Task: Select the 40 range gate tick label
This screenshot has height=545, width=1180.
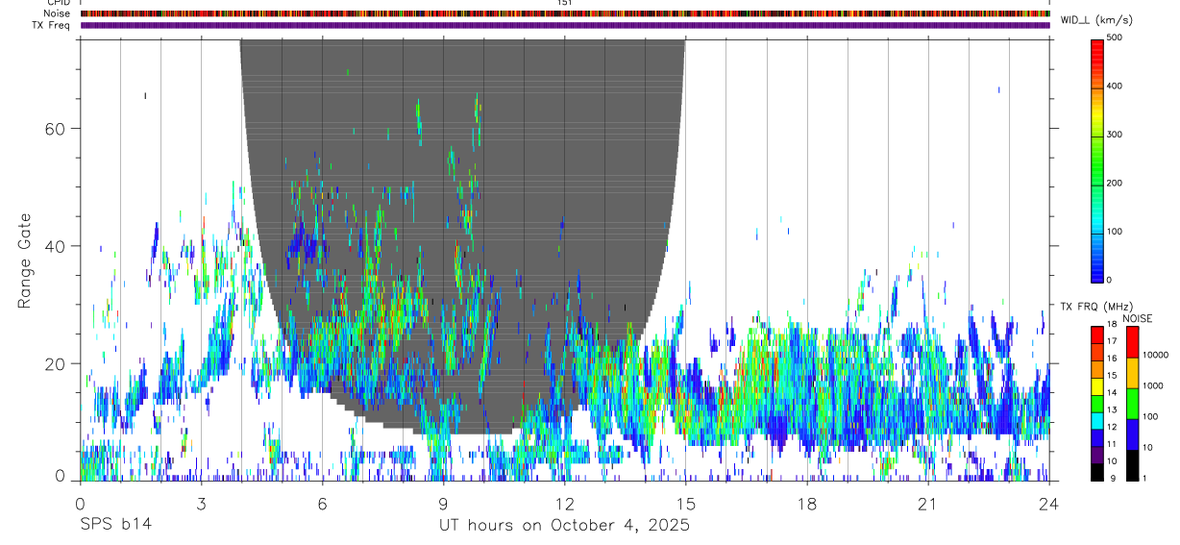Action: click(x=55, y=246)
